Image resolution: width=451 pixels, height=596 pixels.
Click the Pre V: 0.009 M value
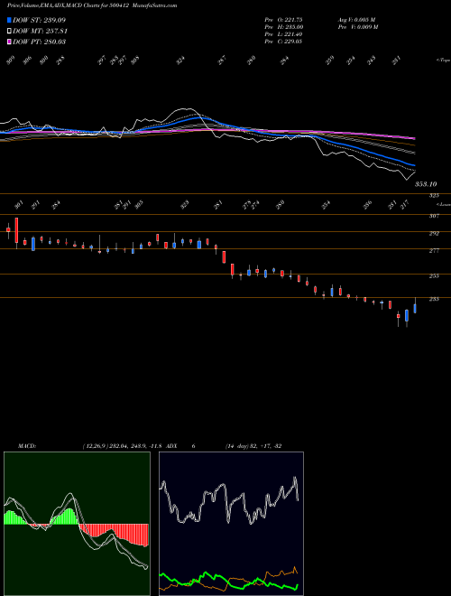tap(357, 27)
